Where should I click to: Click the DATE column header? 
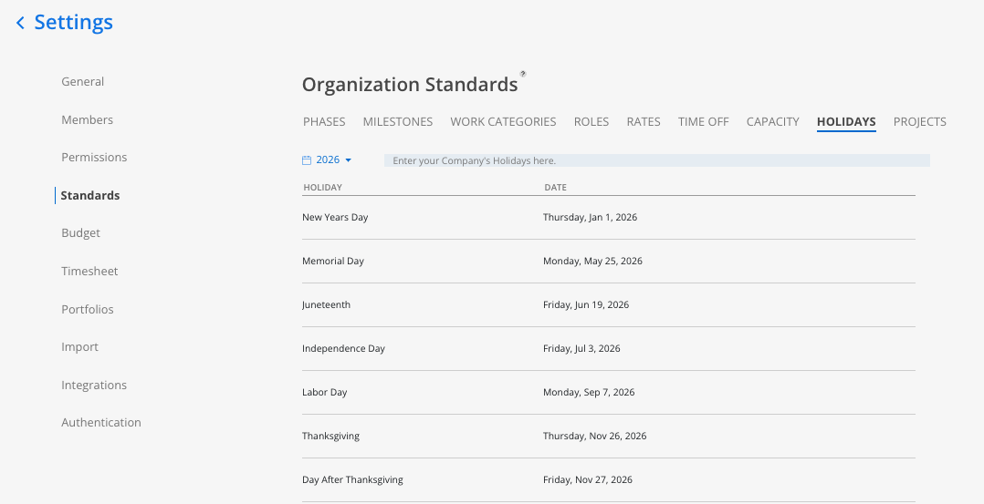click(x=555, y=188)
